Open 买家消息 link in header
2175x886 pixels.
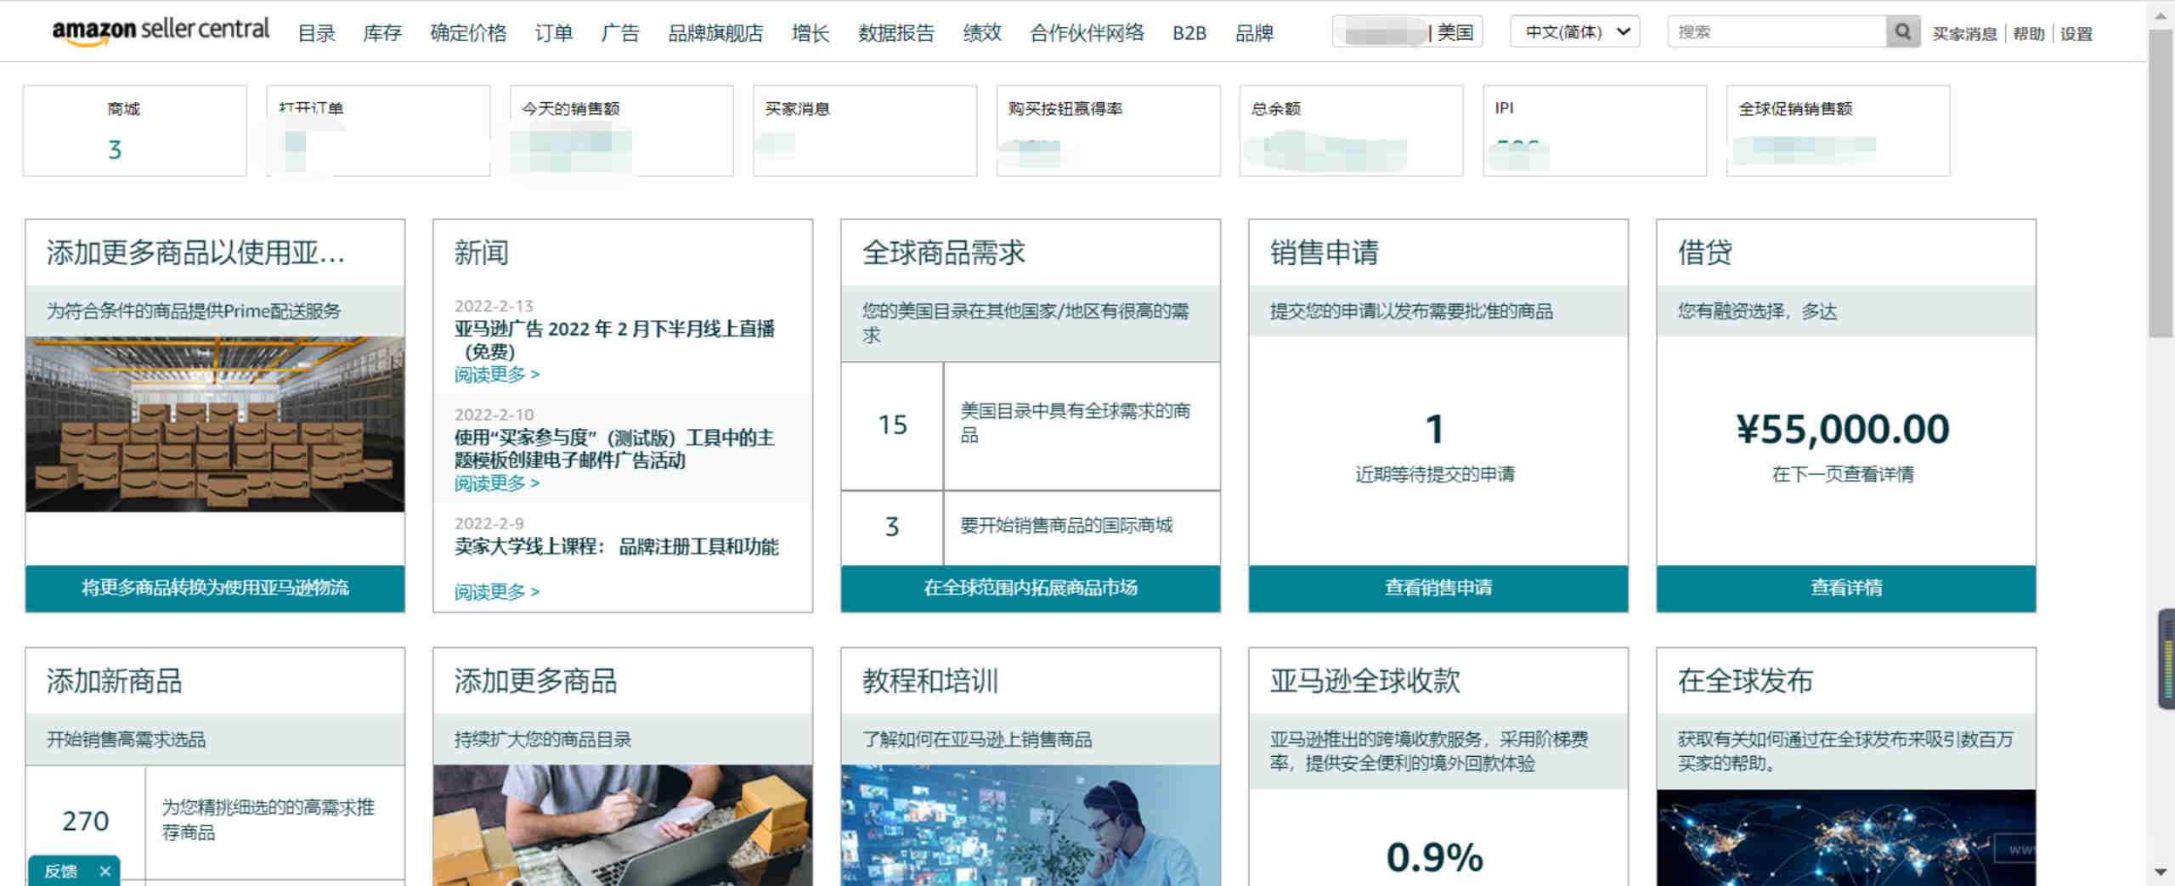click(1964, 33)
